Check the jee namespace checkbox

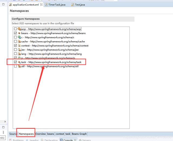(15, 50)
